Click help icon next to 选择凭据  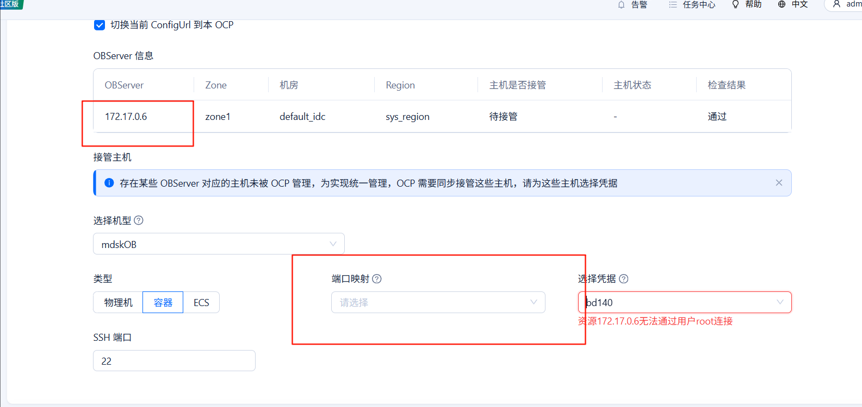(x=624, y=279)
